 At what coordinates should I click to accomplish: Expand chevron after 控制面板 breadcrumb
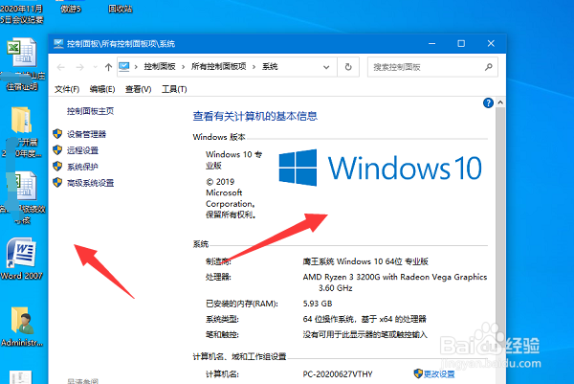click(x=183, y=67)
